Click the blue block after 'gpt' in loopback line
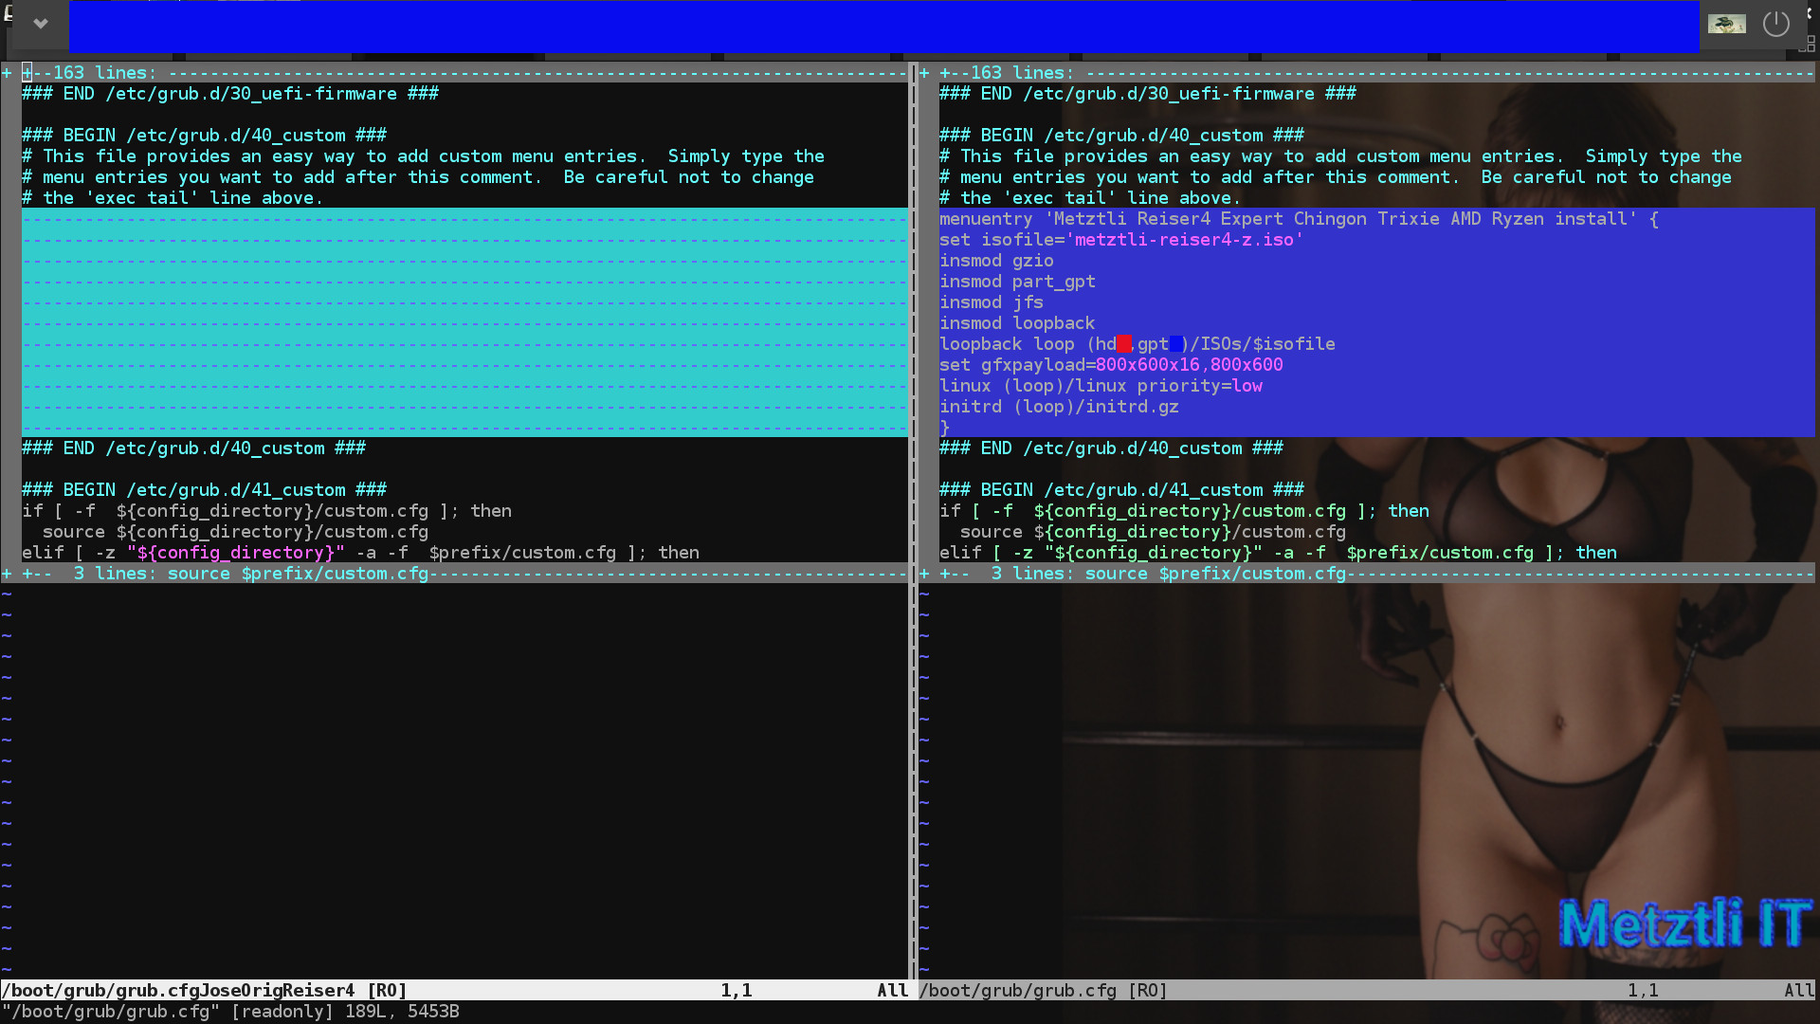This screenshot has width=1820, height=1024. tap(1175, 344)
